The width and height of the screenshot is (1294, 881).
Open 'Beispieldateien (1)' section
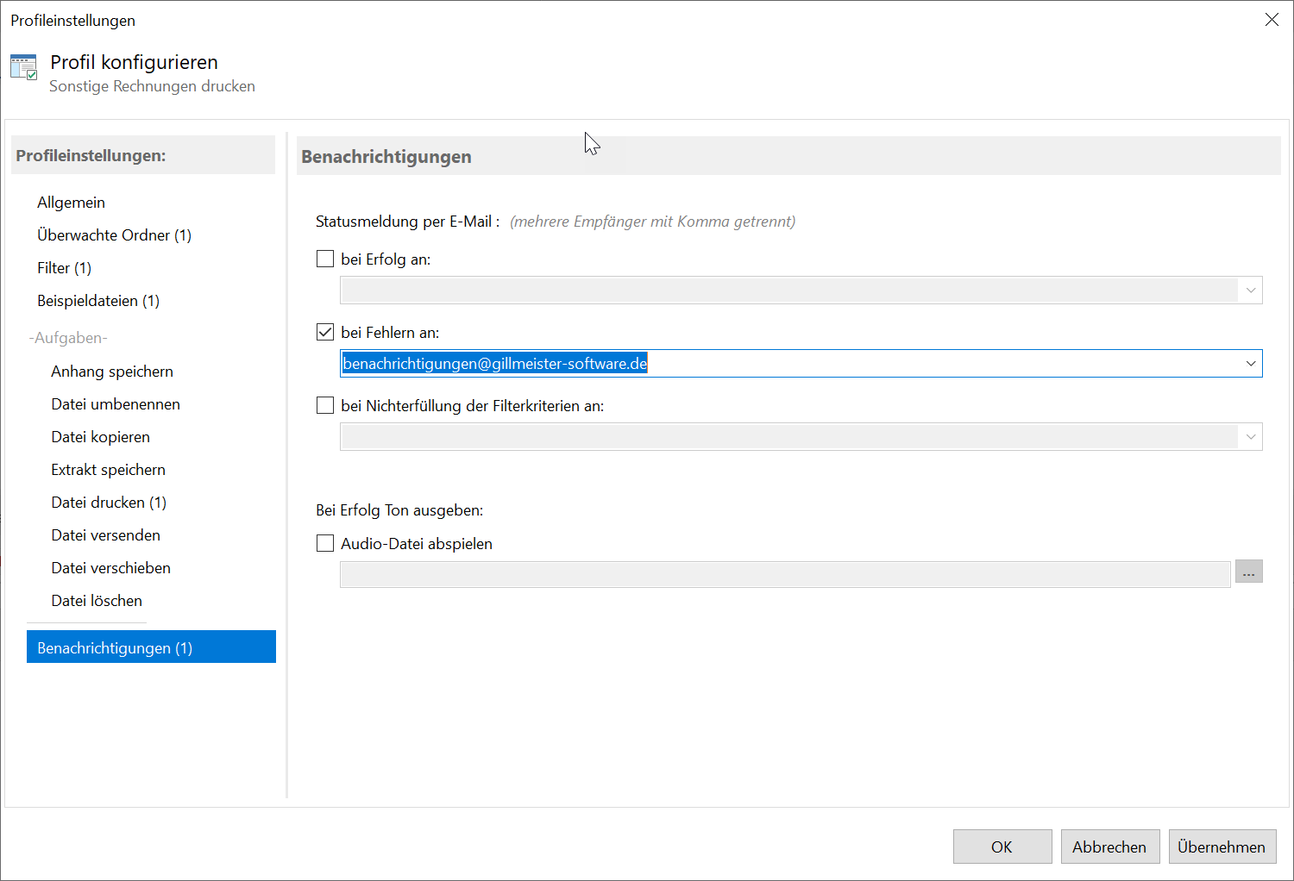click(x=98, y=301)
